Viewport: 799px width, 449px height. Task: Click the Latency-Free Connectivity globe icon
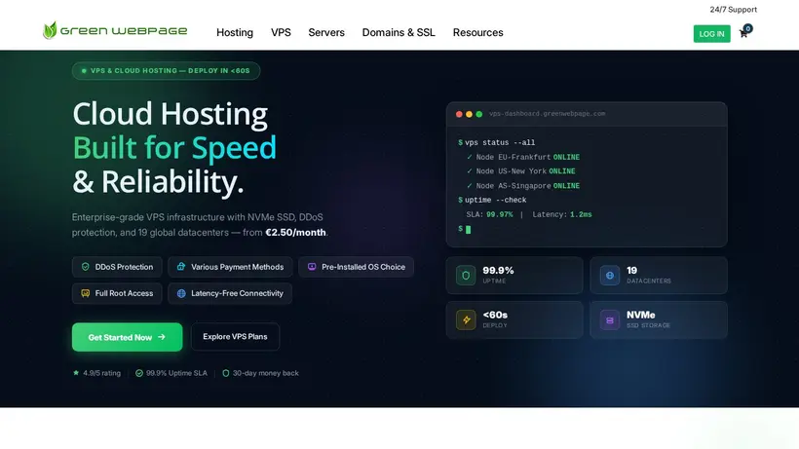click(181, 293)
